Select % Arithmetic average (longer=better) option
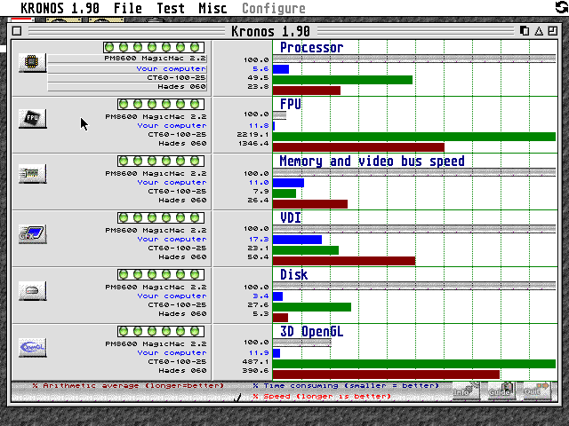Viewport: 569px width, 426px height. click(x=128, y=386)
